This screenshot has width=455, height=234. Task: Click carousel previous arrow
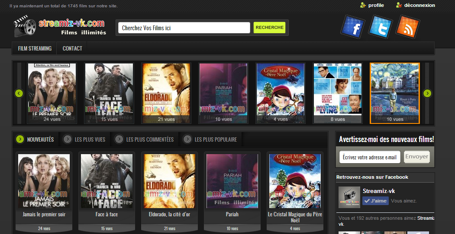click(x=19, y=93)
